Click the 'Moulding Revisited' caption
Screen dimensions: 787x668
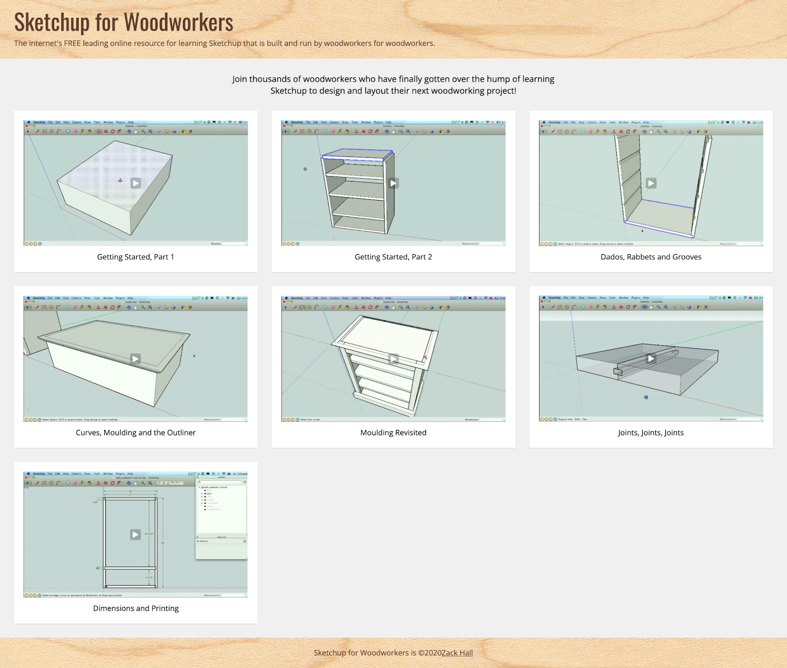click(x=393, y=432)
